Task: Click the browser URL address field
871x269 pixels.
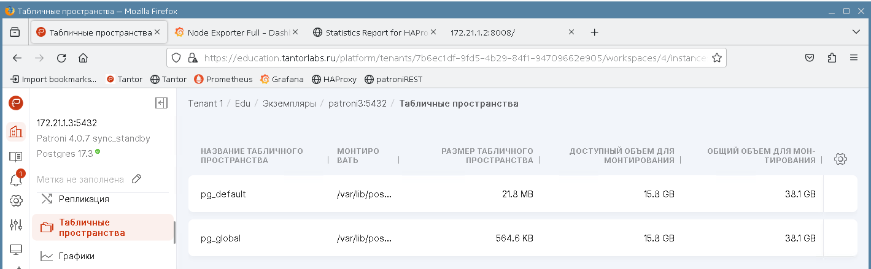Action: pyautogui.click(x=454, y=58)
